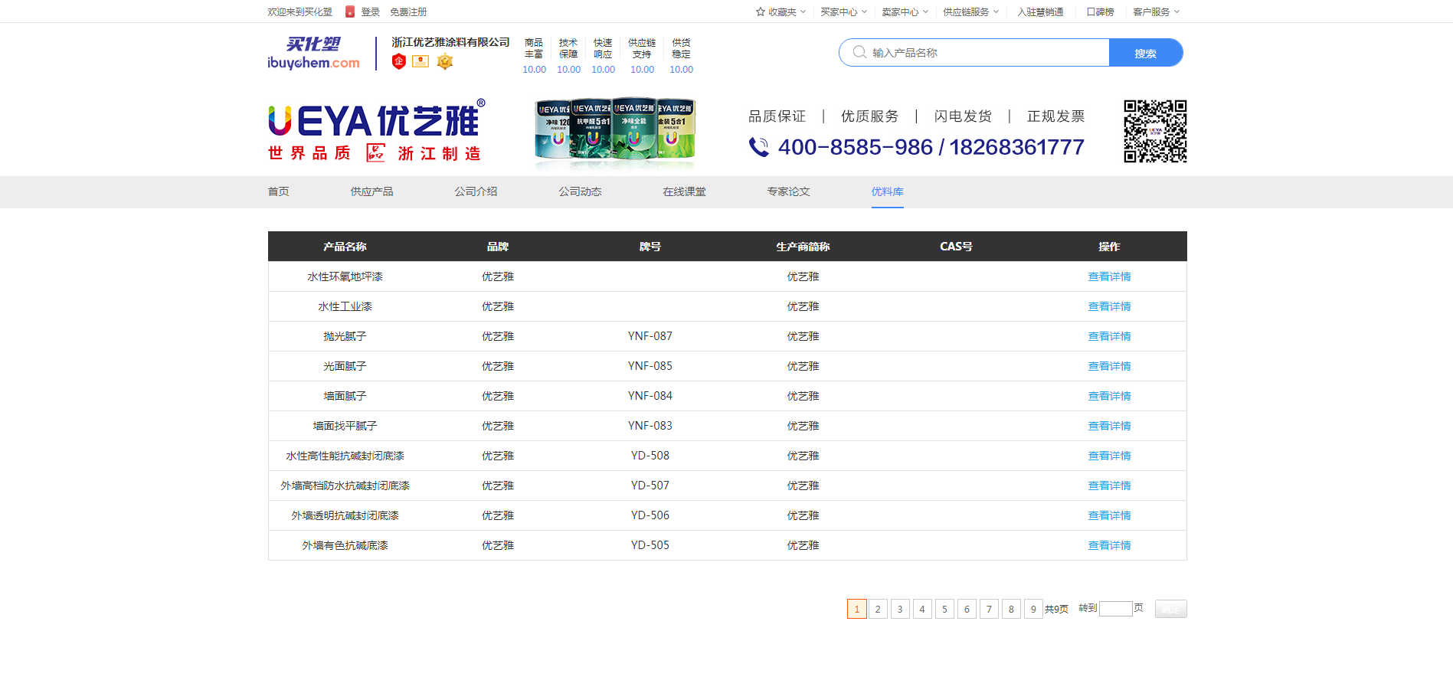View details for 水性工业漆
The height and width of the screenshot is (690, 1453).
coord(1109,306)
